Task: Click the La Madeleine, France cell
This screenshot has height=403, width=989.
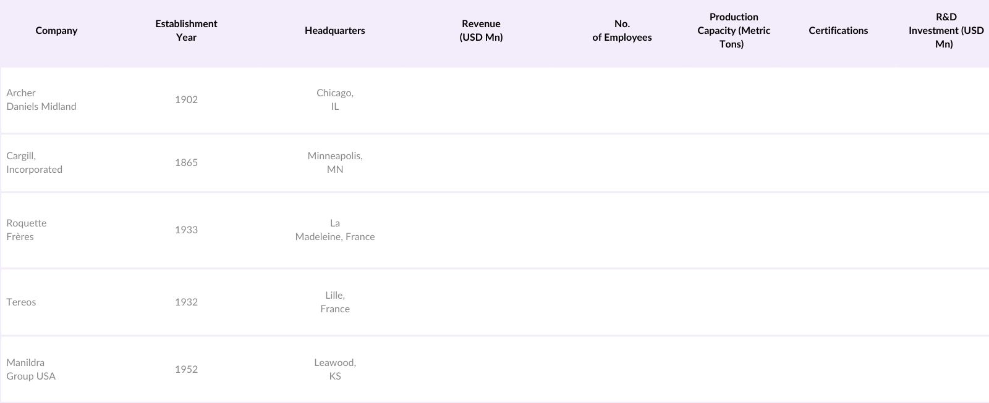Action: 335,230
